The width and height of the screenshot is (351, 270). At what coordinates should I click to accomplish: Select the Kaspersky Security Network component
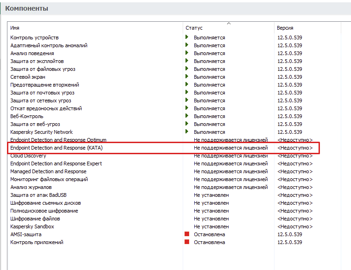click(x=41, y=132)
